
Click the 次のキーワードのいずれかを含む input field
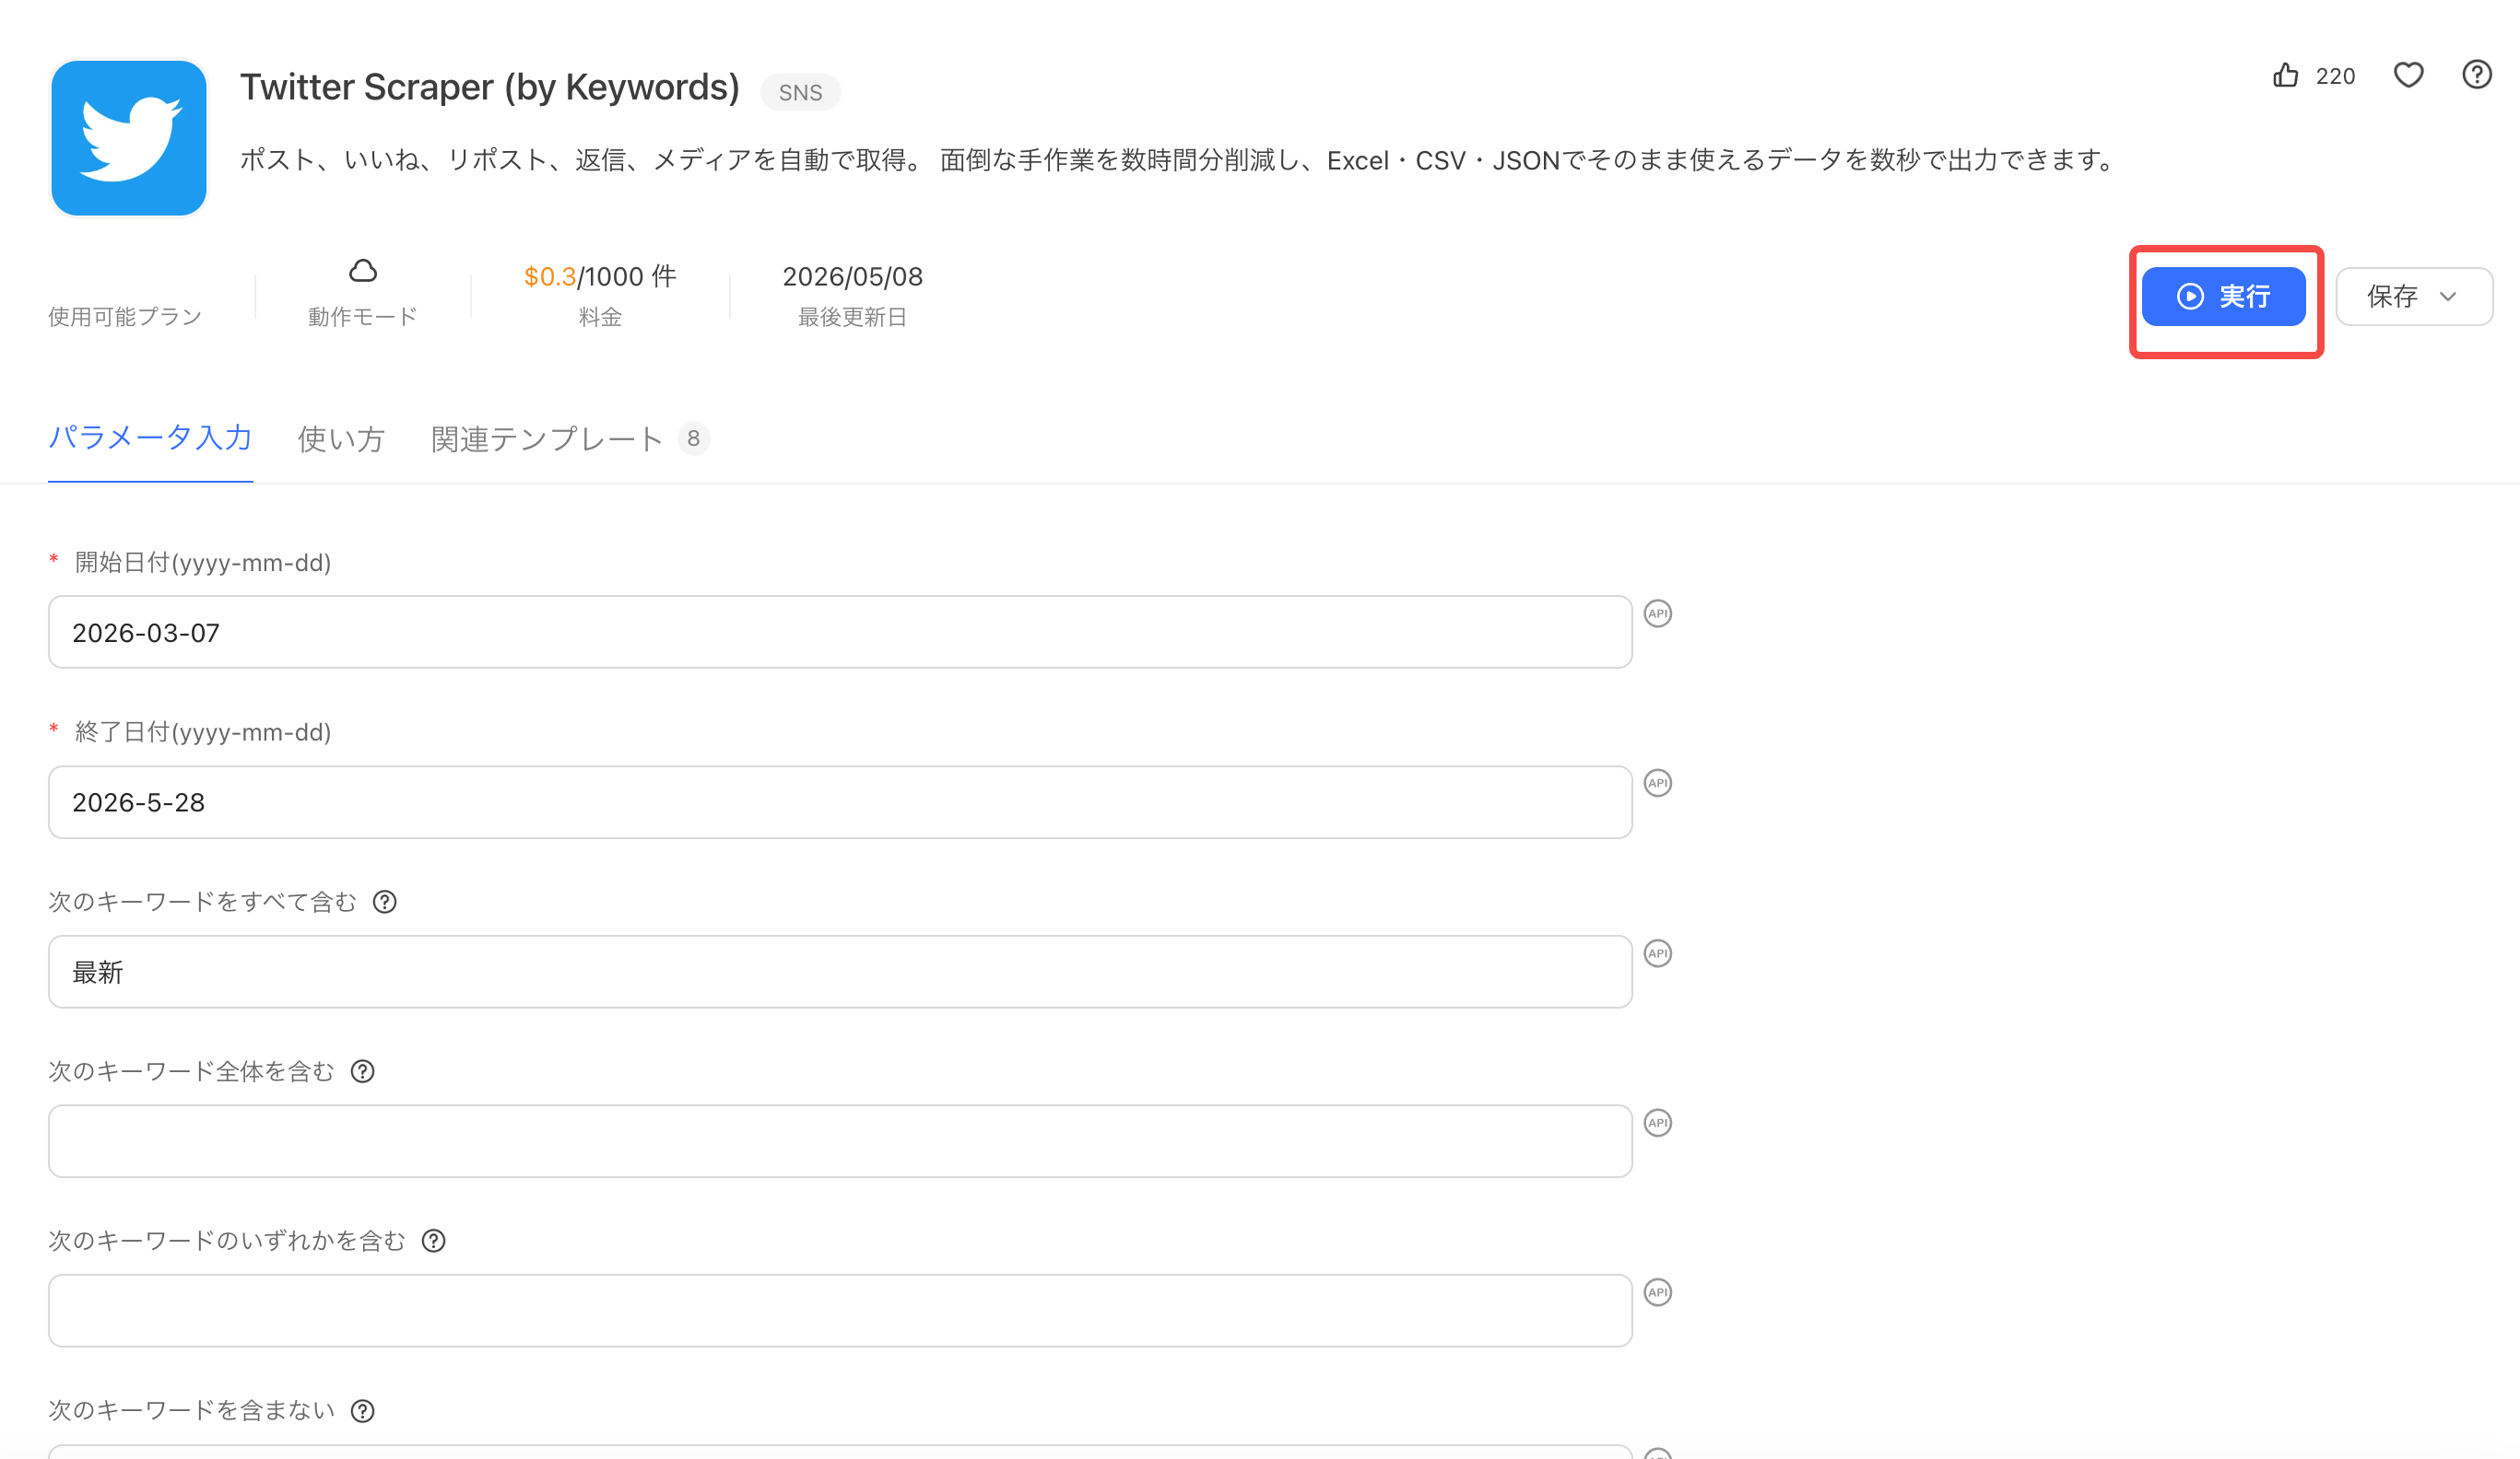840,1311
